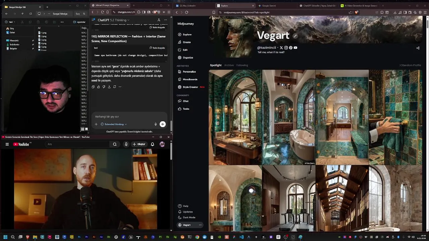Open Masaüstü in Explorer navigation pane
The image size is (429, 241).
[12, 41]
